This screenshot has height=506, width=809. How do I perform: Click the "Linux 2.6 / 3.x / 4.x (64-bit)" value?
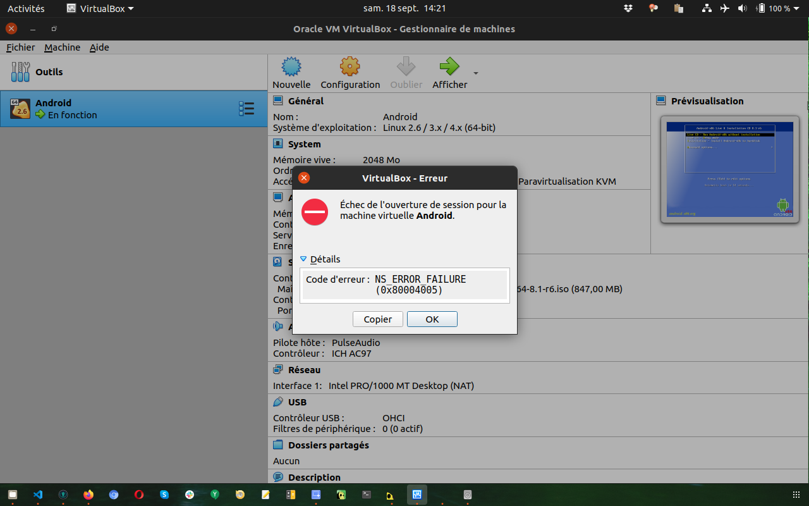[439, 127]
